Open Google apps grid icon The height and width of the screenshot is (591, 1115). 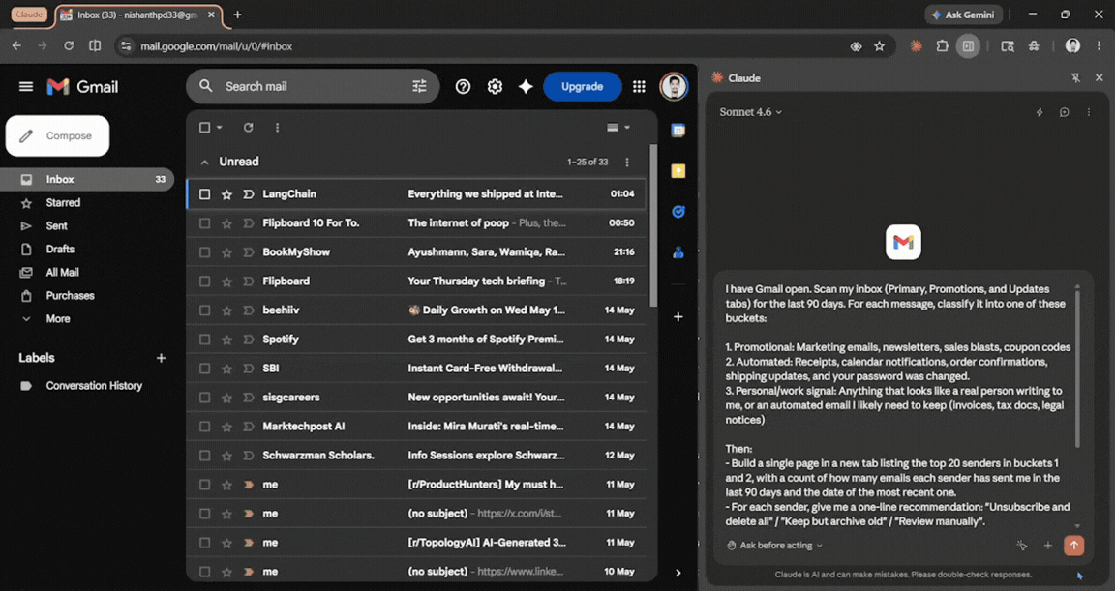coord(639,87)
